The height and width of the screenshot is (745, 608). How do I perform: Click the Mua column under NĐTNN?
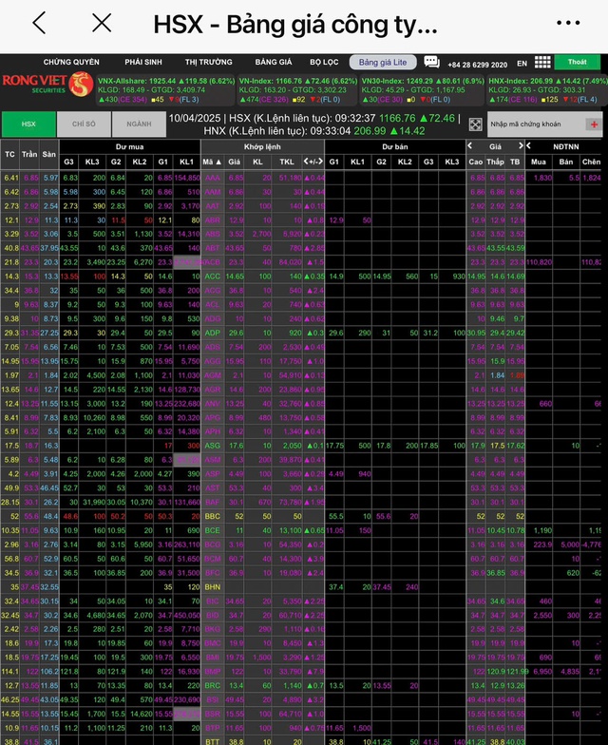(x=538, y=162)
